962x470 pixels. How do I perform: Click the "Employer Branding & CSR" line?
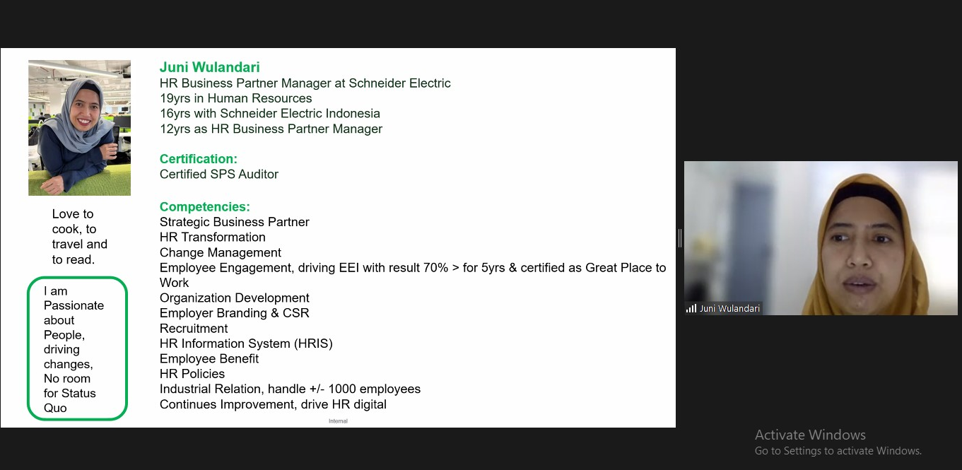tap(235, 313)
